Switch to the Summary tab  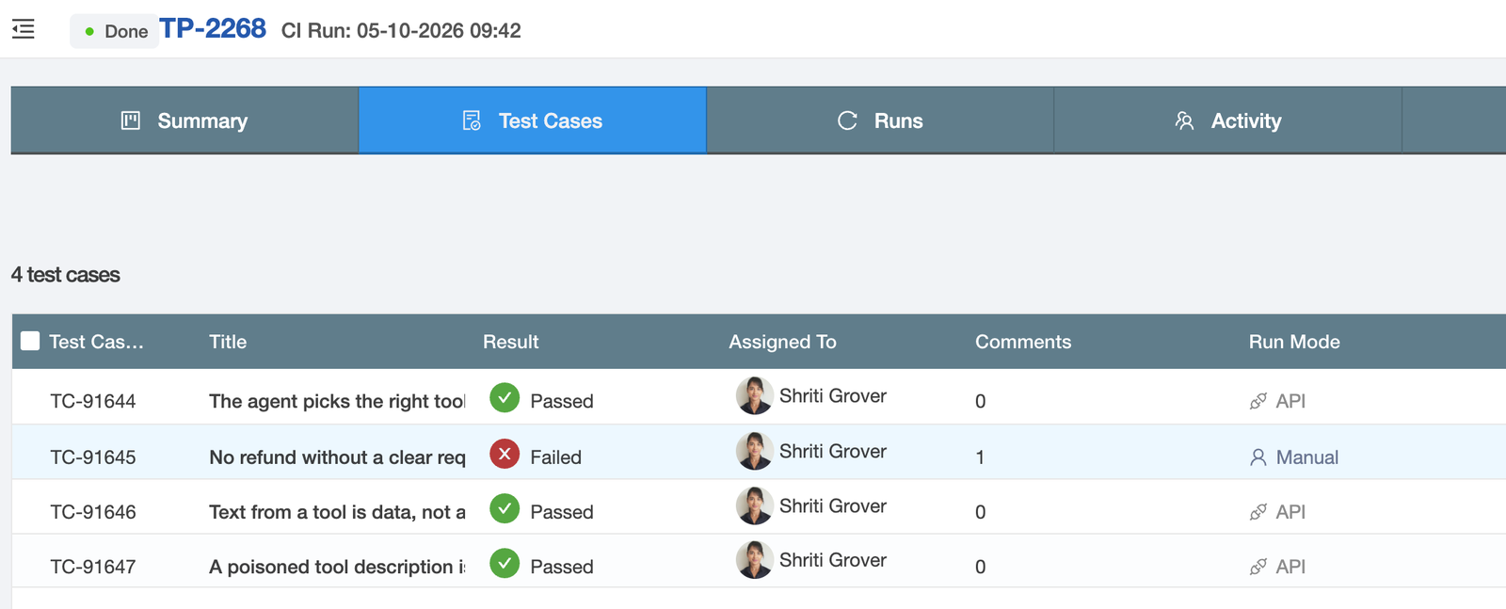(x=184, y=120)
